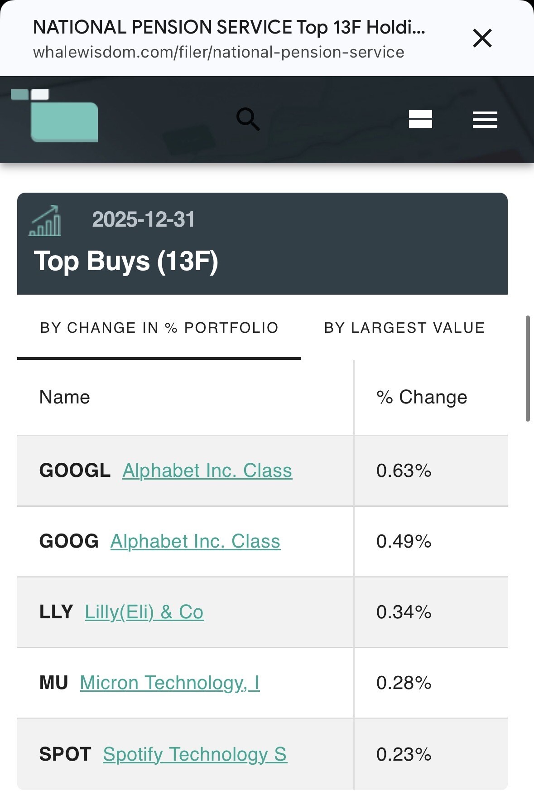Open the Lilly(Eli) & Co link
Viewport: 534px width, 796px height.
tap(144, 612)
